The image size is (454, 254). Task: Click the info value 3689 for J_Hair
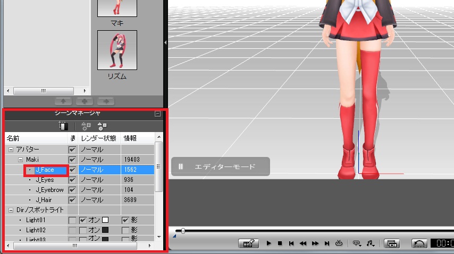[130, 200]
